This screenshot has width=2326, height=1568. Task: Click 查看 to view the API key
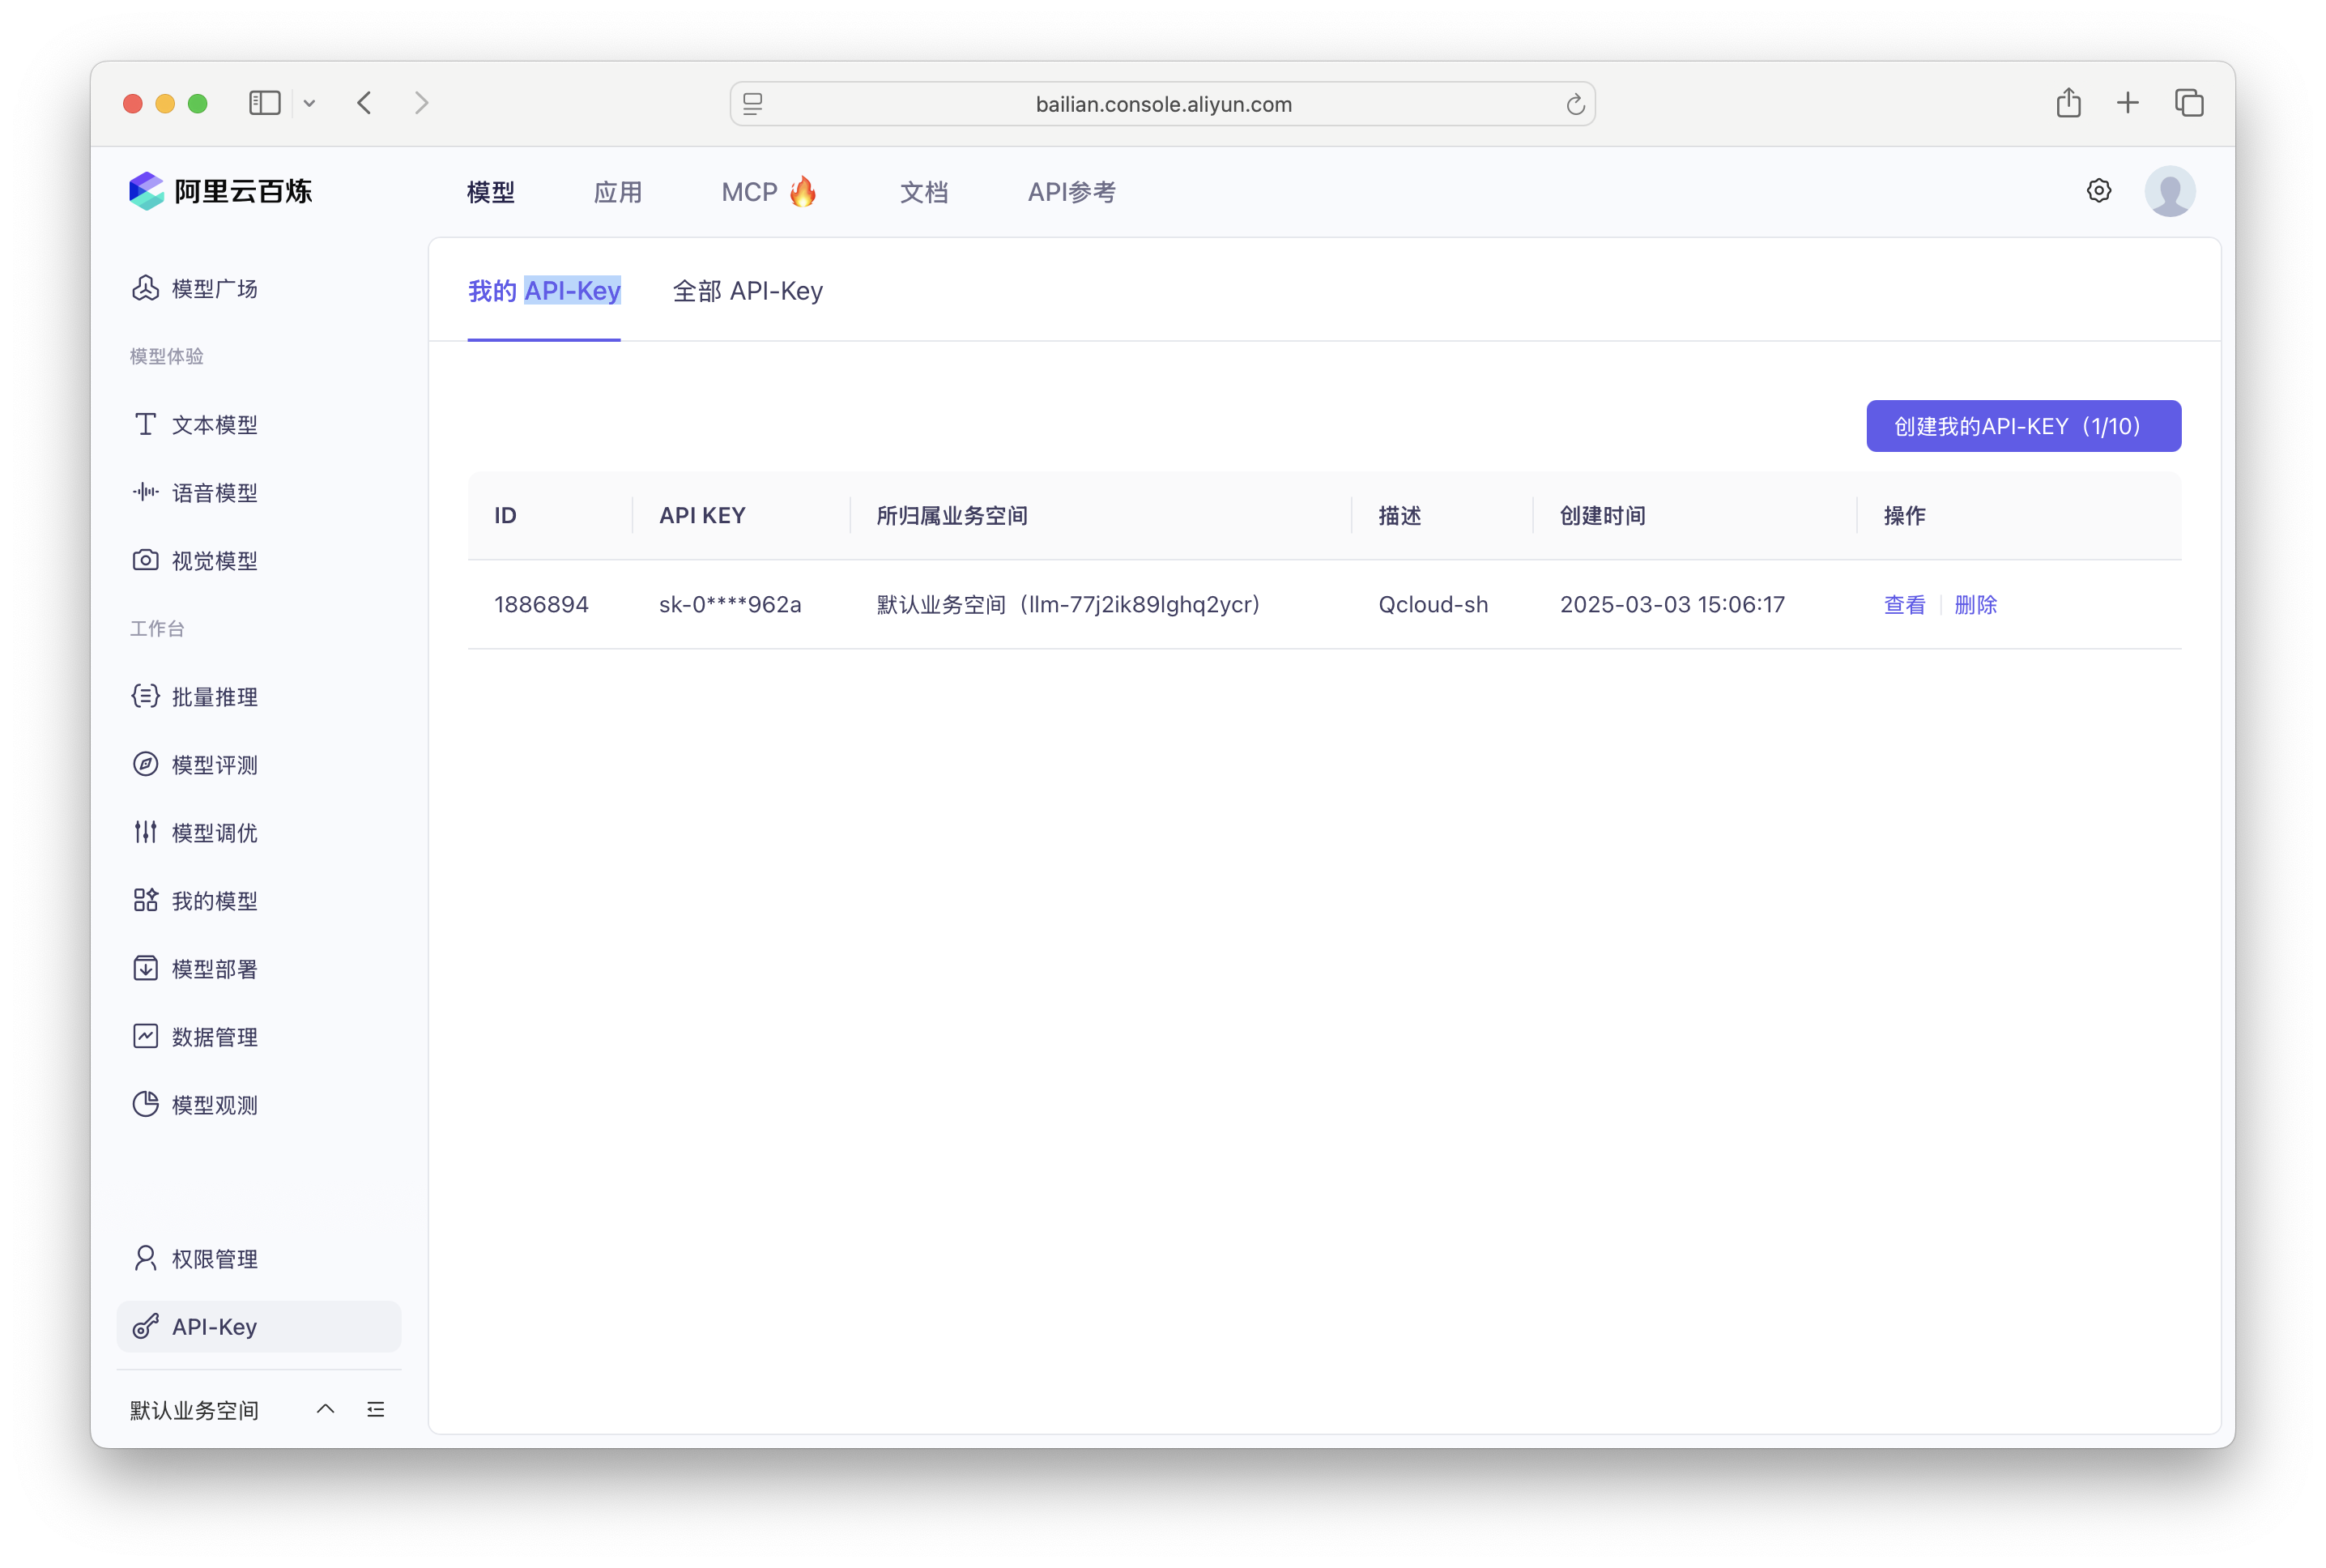pyautogui.click(x=1903, y=604)
